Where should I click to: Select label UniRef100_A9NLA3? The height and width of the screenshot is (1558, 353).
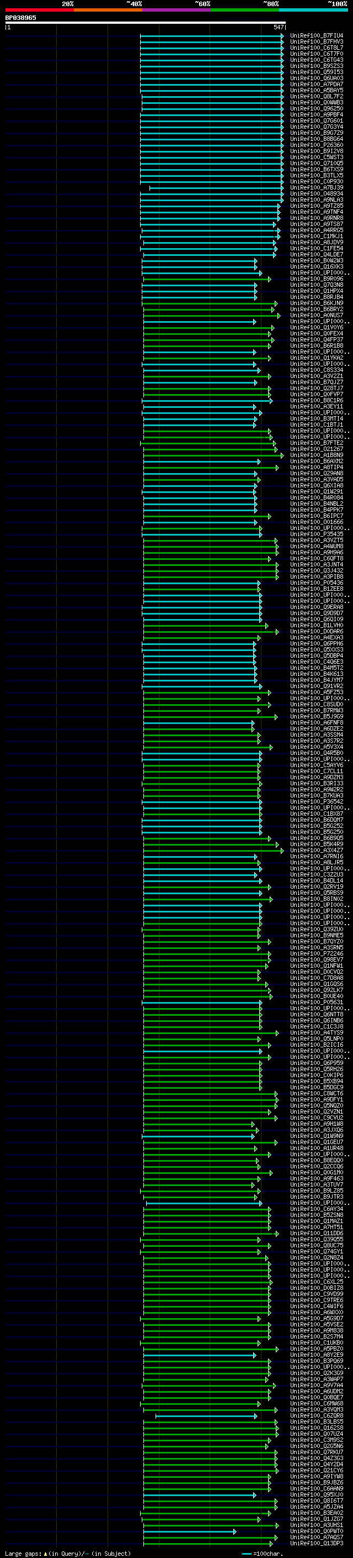pos(316,200)
